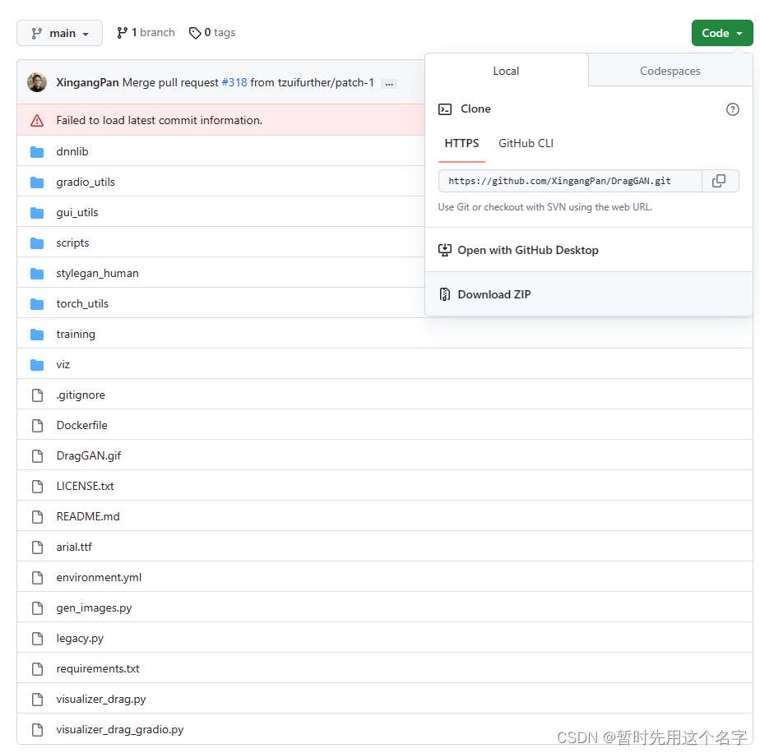Viewport: 760px width, 753px height.
Task: Open the Dockerfile file
Action: (82, 426)
